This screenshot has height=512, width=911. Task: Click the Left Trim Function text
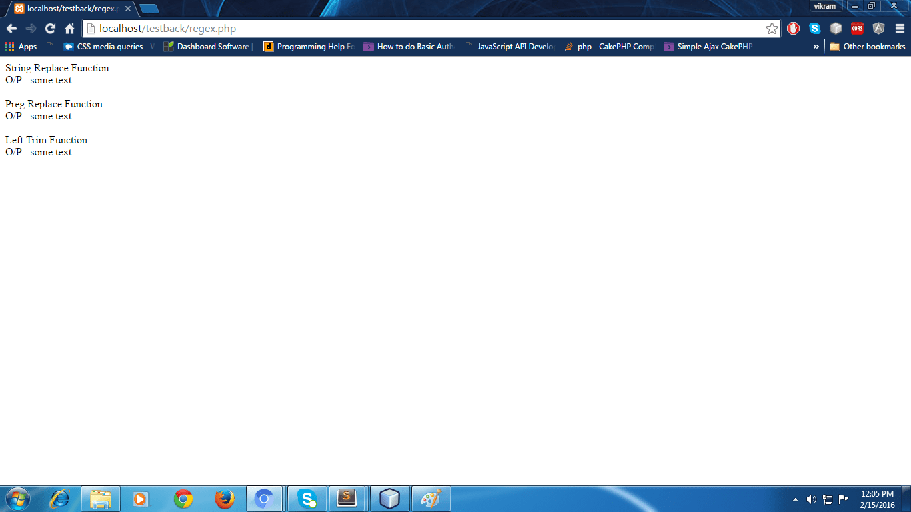click(47, 140)
